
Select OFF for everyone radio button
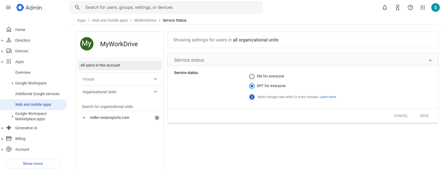(252, 86)
